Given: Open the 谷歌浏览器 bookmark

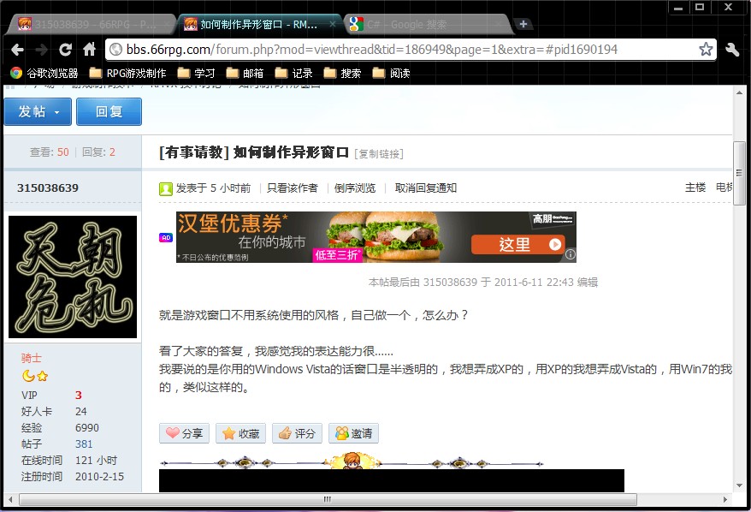Looking at the screenshot, I should (44, 74).
